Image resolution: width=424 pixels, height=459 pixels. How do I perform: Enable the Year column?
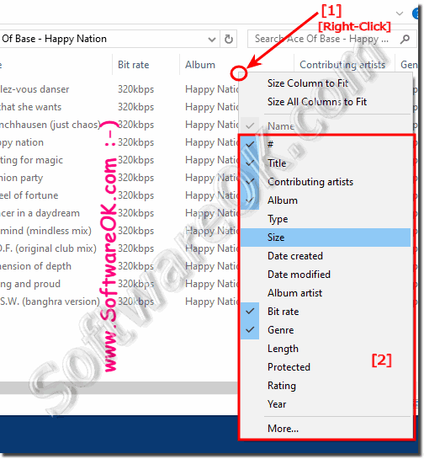[x=326, y=404]
